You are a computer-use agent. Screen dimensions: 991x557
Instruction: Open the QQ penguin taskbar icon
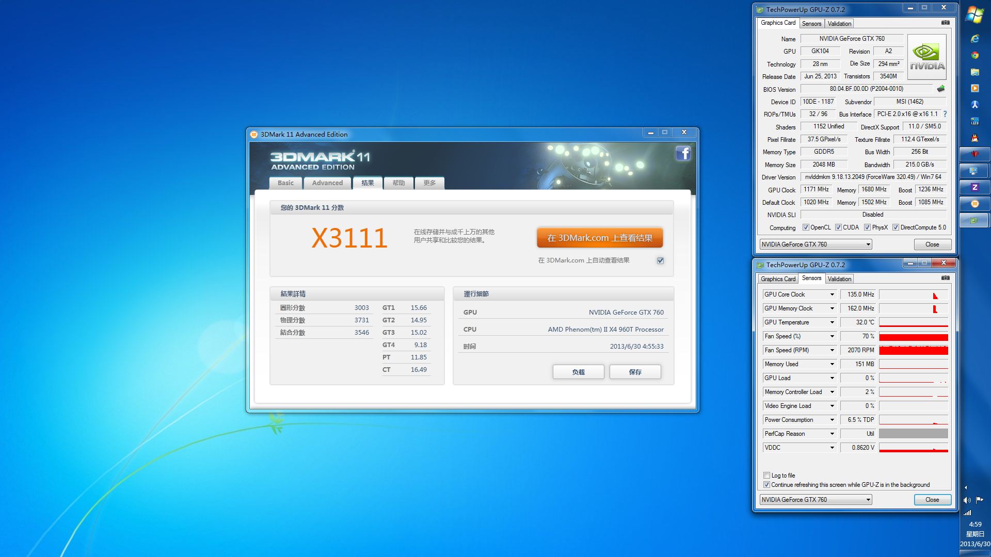pyautogui.click(x=974, y=138)
